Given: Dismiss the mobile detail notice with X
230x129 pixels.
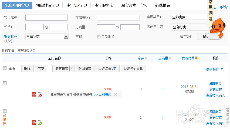Looking at the screenshot, I should [116, 95].
